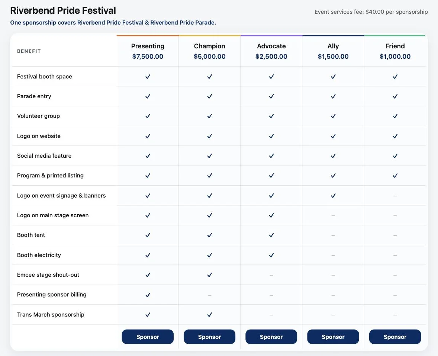Click Ally dash for Logo on main stage screen
Screen dimensions: 438x356
point(333,216)
